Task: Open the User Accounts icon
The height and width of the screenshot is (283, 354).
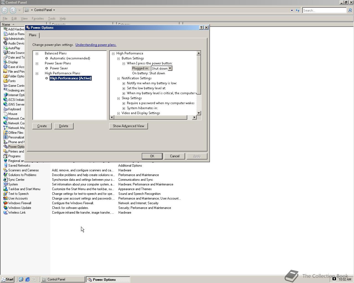Action: [x=5, y=198]
